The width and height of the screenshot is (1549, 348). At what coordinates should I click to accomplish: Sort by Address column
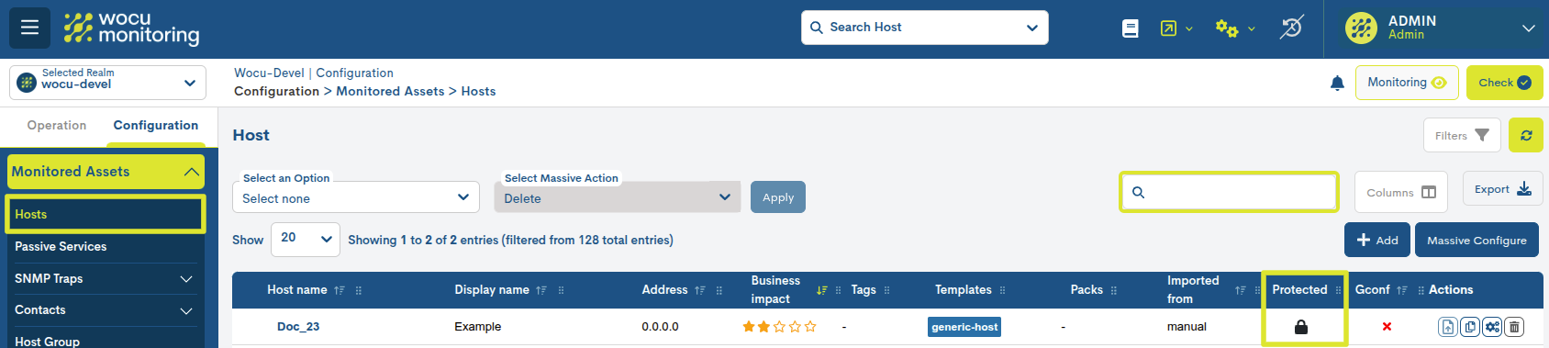coord(700,290)
